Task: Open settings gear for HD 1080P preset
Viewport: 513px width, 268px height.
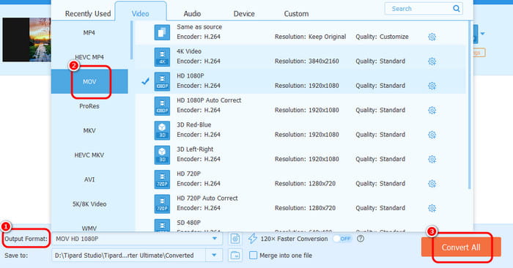Action: pos(432,86)
